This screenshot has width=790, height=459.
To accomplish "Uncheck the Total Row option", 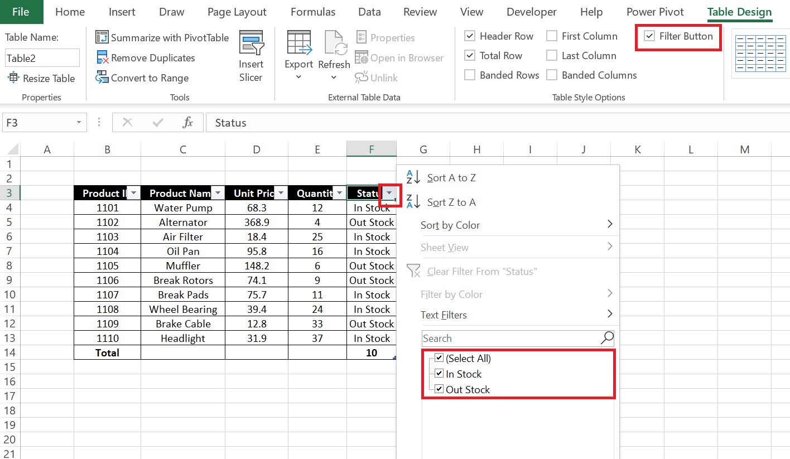I will pos(470,55).
